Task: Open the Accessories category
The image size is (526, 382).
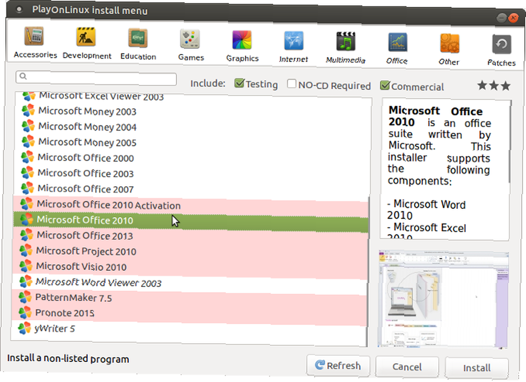Action: tap(35, 43)
